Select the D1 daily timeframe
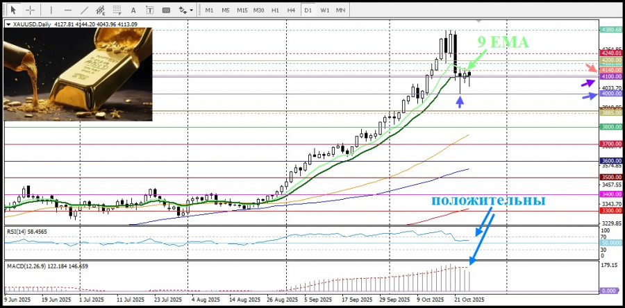The height and width of the screenshot is (308, 625). (308, 10)
